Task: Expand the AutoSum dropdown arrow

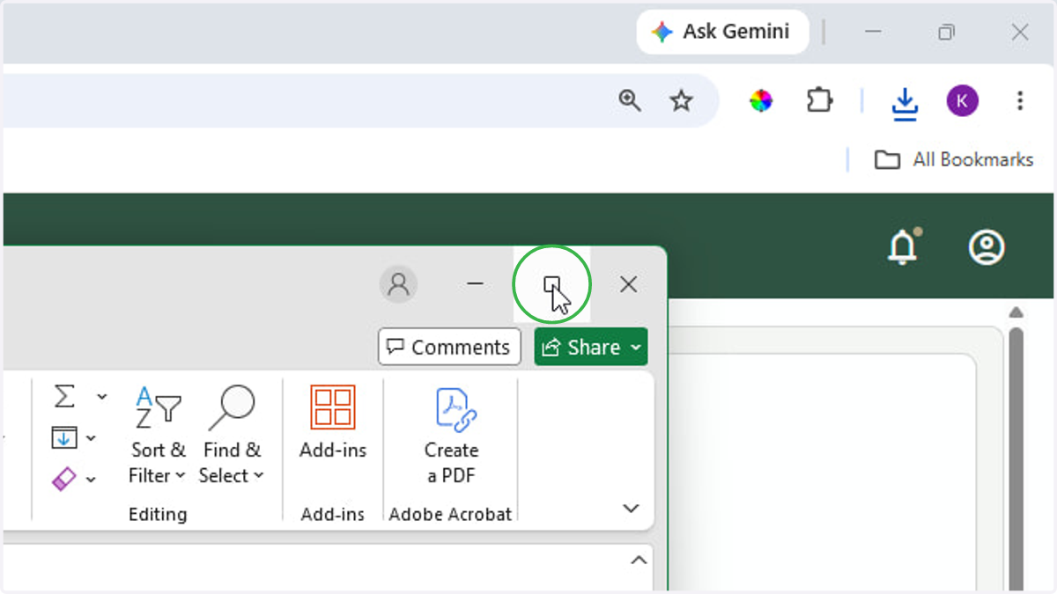Action: tap(102, 397)
